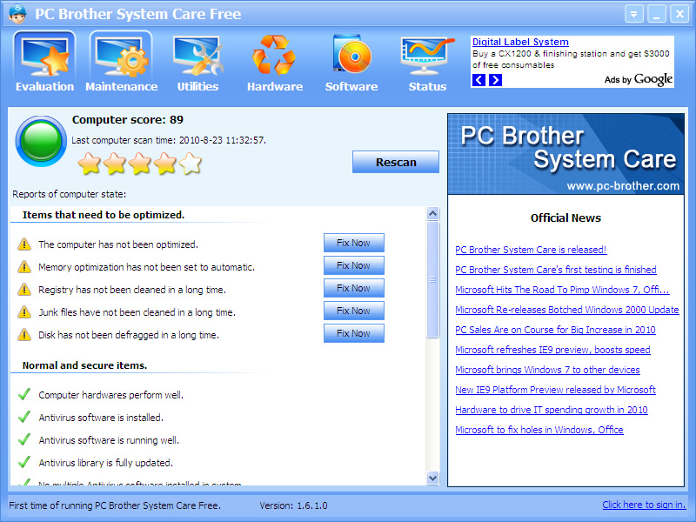
Task: Click the warning icon beside Junk files item
Action: (x=24, y=312)
